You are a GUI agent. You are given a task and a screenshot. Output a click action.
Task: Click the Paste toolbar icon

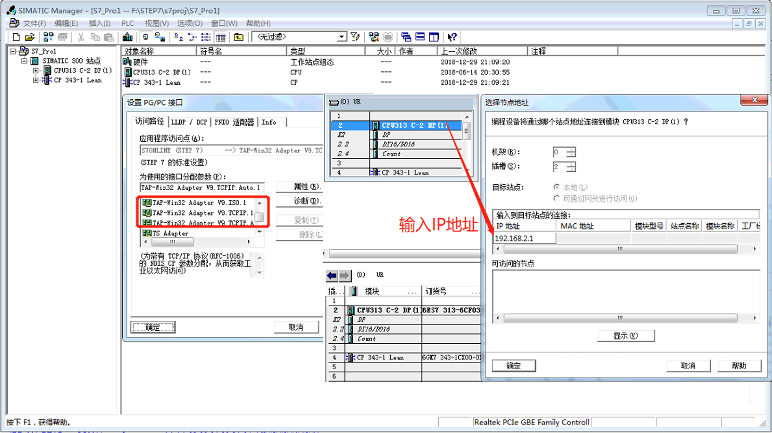(x=109, y=37)
